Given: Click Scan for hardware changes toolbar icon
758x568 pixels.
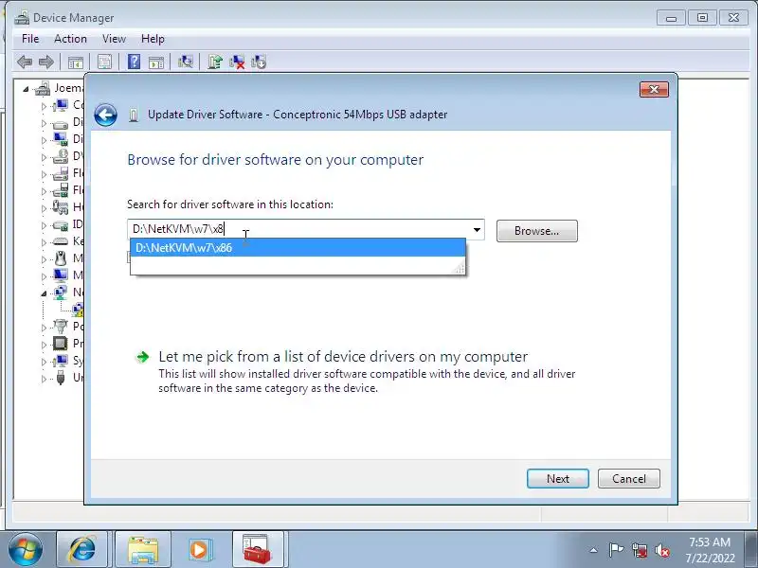Looking at the screenshot, I should (185, 62).
